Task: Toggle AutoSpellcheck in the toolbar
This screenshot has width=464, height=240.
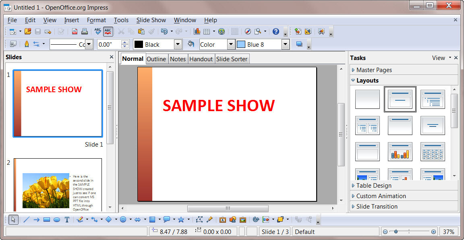Action: [108, 31]
